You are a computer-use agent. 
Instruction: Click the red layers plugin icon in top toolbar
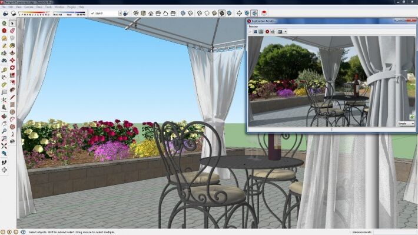(x=264, y=13)
